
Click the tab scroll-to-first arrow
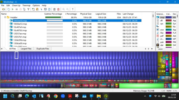(x=2, y=49)
